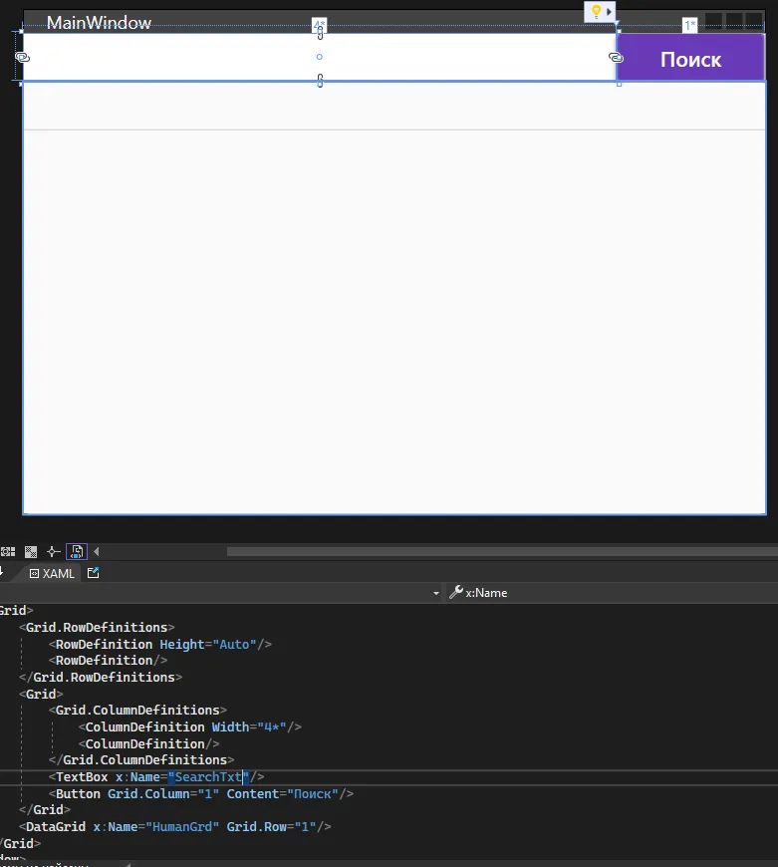
Task: Click the closing /Grid.RowDefinitions tag
Action: coord(101,677)
